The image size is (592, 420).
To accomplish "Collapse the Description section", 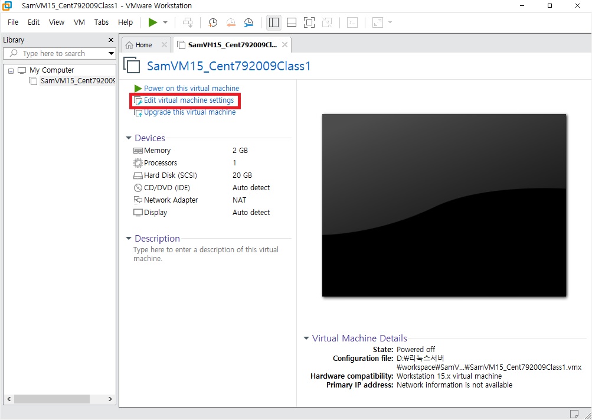I will (x=128, y=238).
